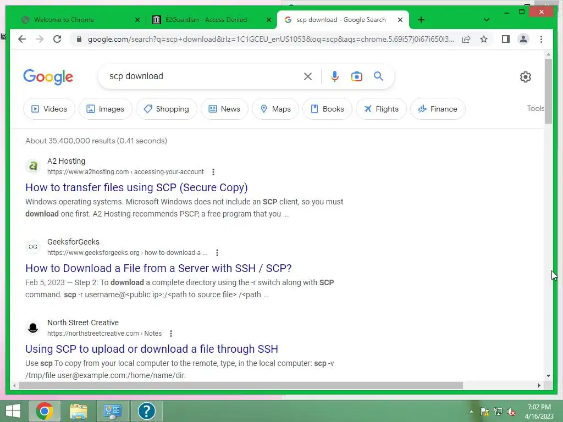
Task: Open the Windows Start menu
Action: coord(13,411)
